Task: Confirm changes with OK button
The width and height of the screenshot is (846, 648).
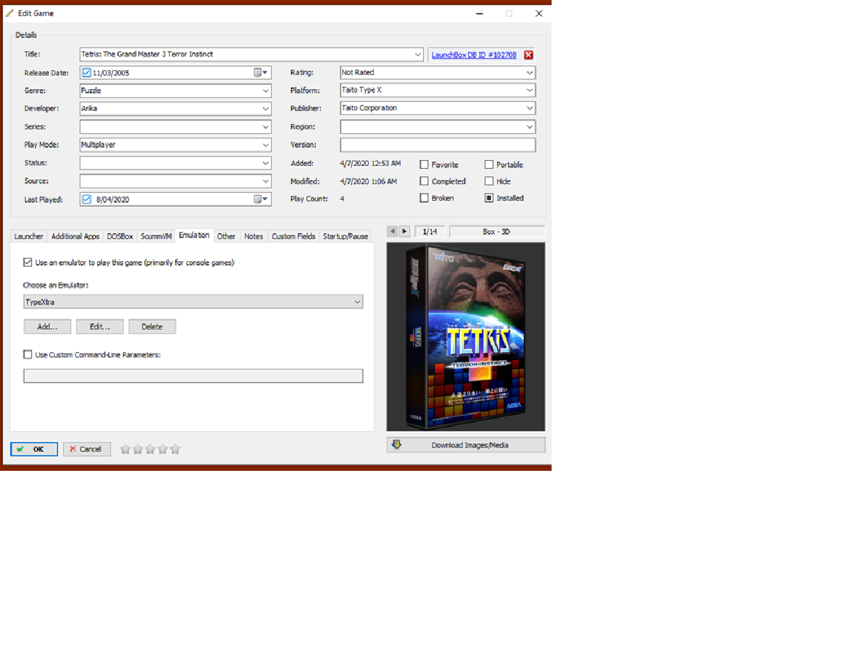Action: [34, 449]
